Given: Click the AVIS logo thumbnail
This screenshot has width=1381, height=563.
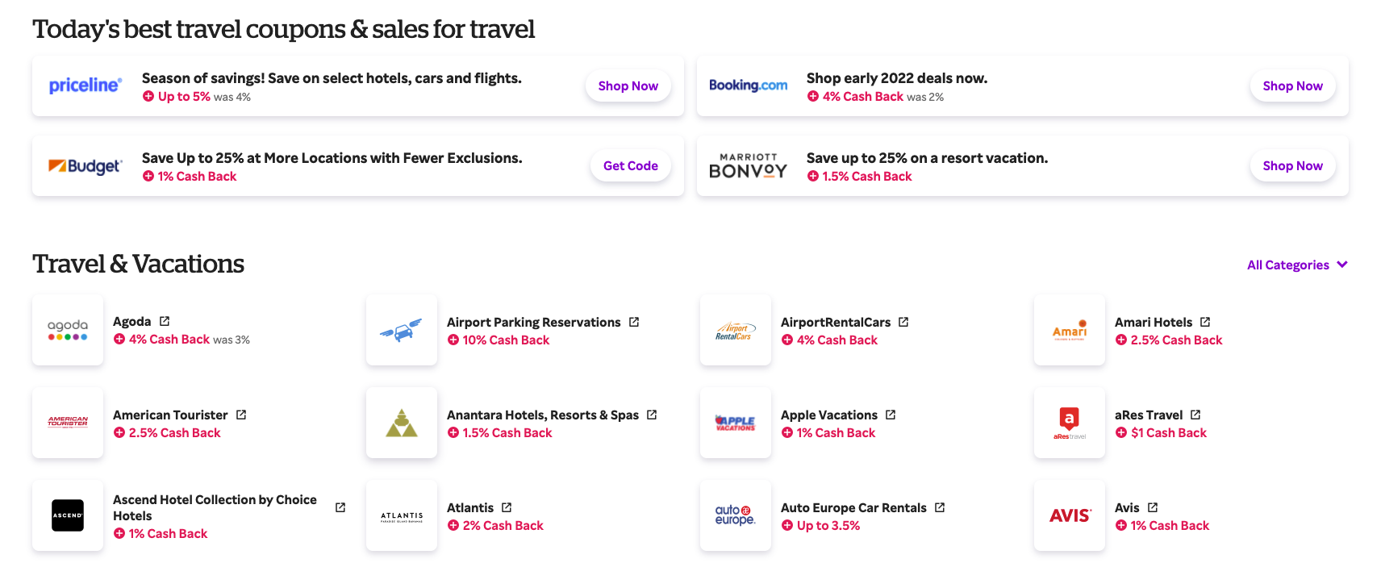Looking at the screenshot, I should click(x=1070, y=515).
